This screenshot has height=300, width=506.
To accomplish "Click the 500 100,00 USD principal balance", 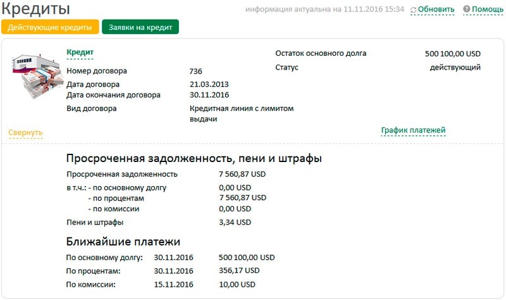I will 453,54.
